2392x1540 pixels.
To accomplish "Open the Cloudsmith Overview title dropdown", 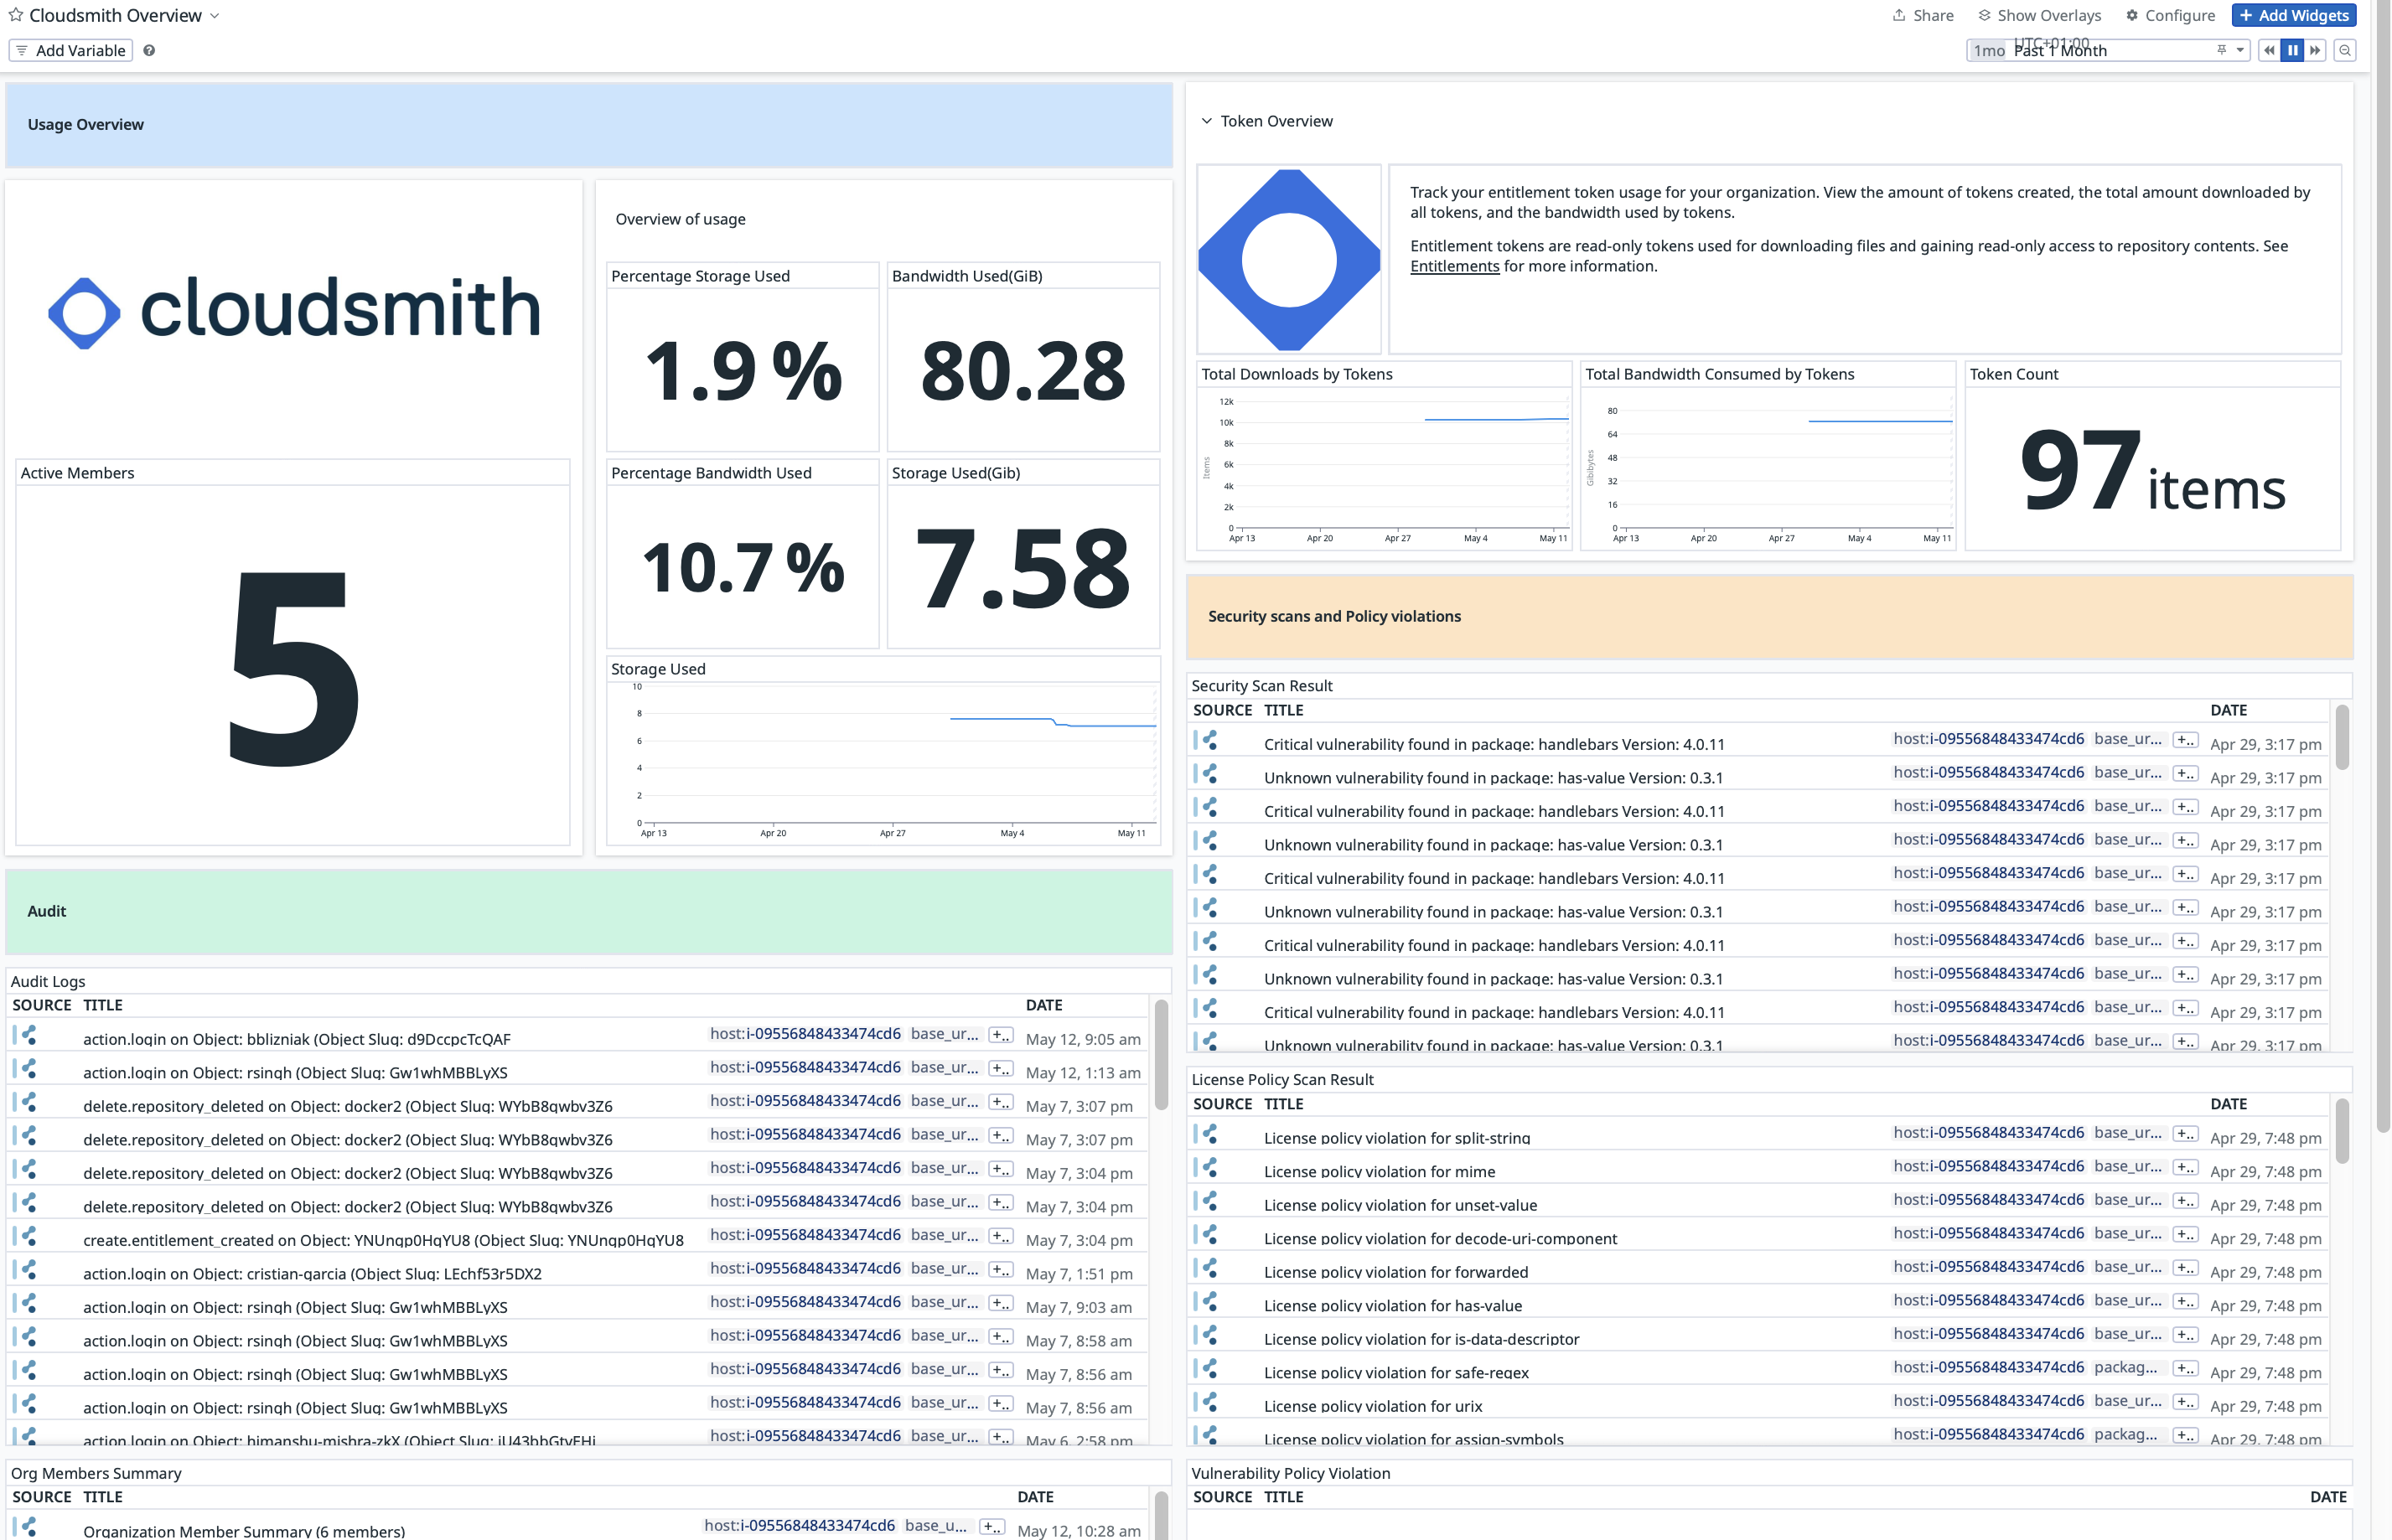I will pos(214,16).
